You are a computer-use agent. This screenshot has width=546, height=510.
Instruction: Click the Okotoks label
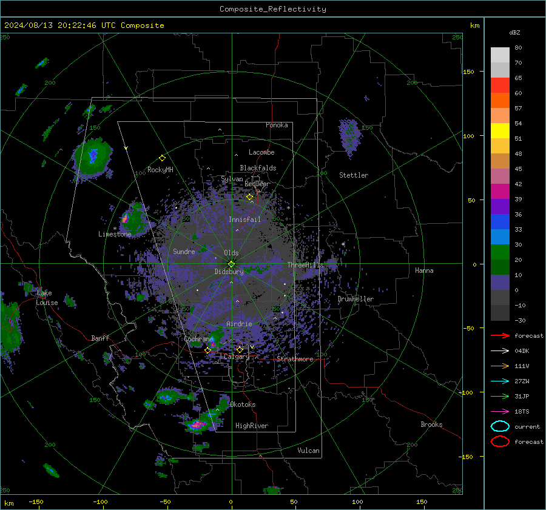tap(243, 404)
